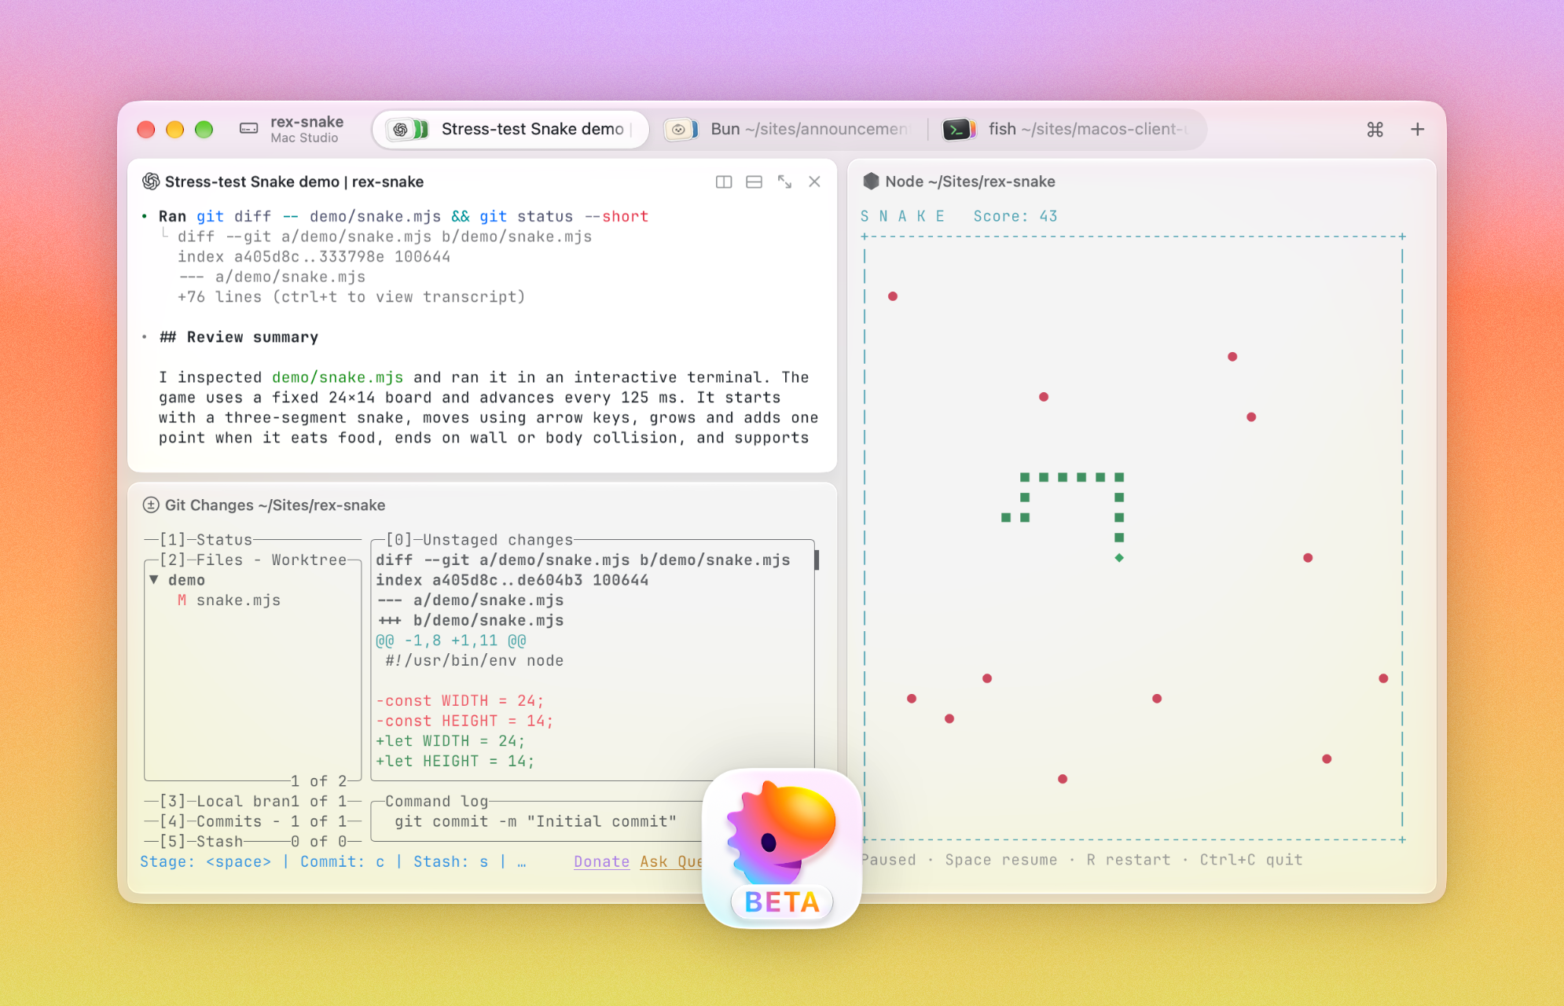The image size is (1564, 1006).
Task: Switch to the Stress-test Snake demo tab
Action: pos(511,130)
